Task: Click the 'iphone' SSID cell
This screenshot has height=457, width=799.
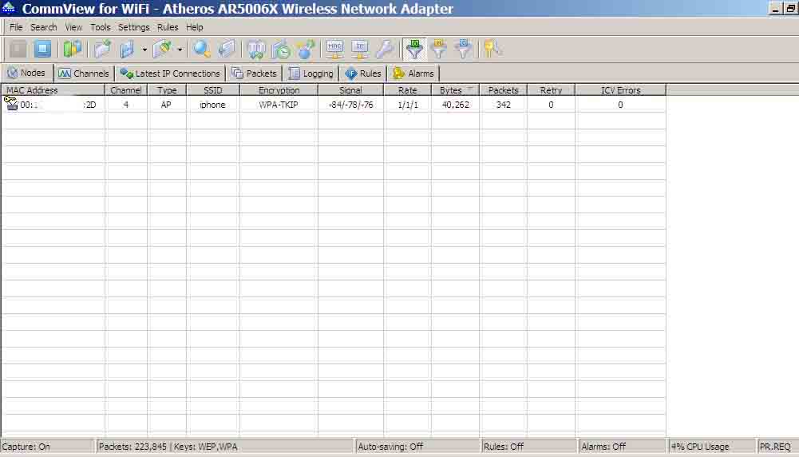Action: tap(212, 105)
